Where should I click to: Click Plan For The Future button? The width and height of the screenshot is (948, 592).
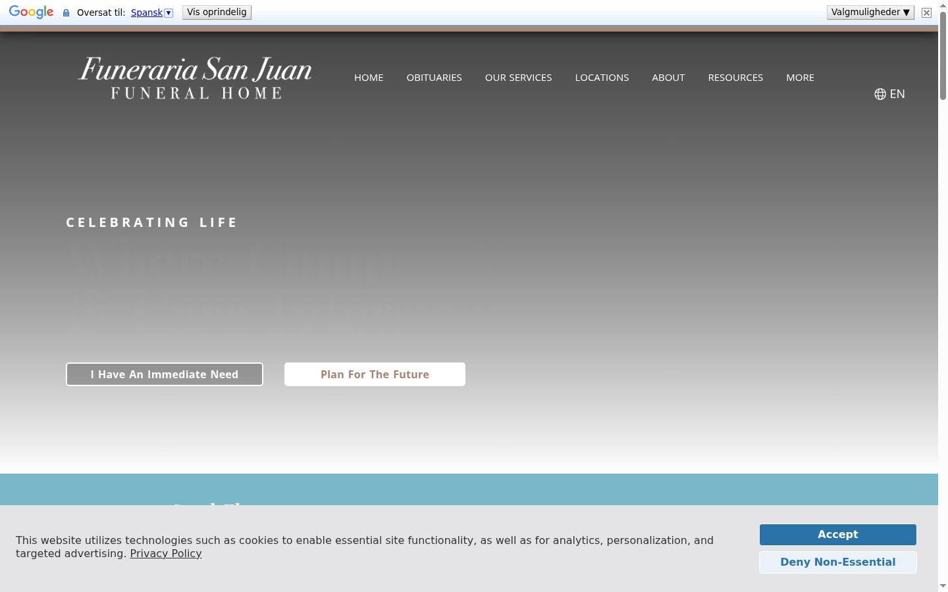click(x=375, y=374)
